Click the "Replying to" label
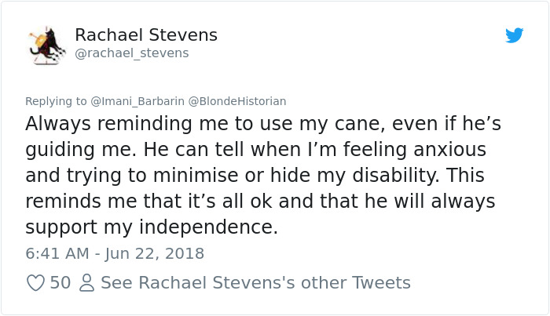The height and width of the screenshot is (316, 550). 57,101
